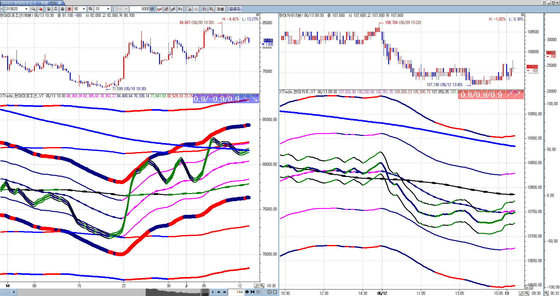Toggle the 주 (weekly) period button
The height and width of the screenshot is (296, 560).
pos(56,9)
